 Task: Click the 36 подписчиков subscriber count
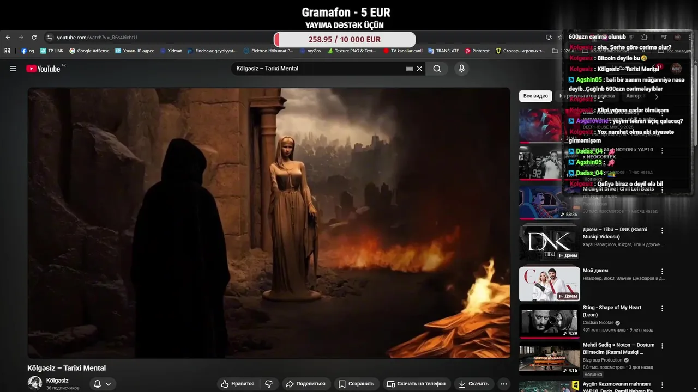[63, 388]
